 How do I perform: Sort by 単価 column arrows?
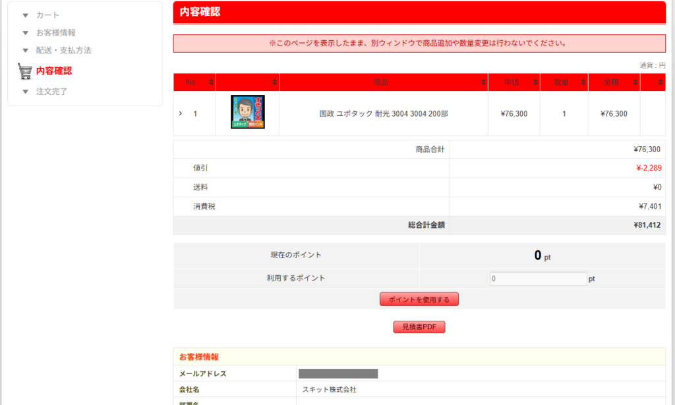click(535, 82)
